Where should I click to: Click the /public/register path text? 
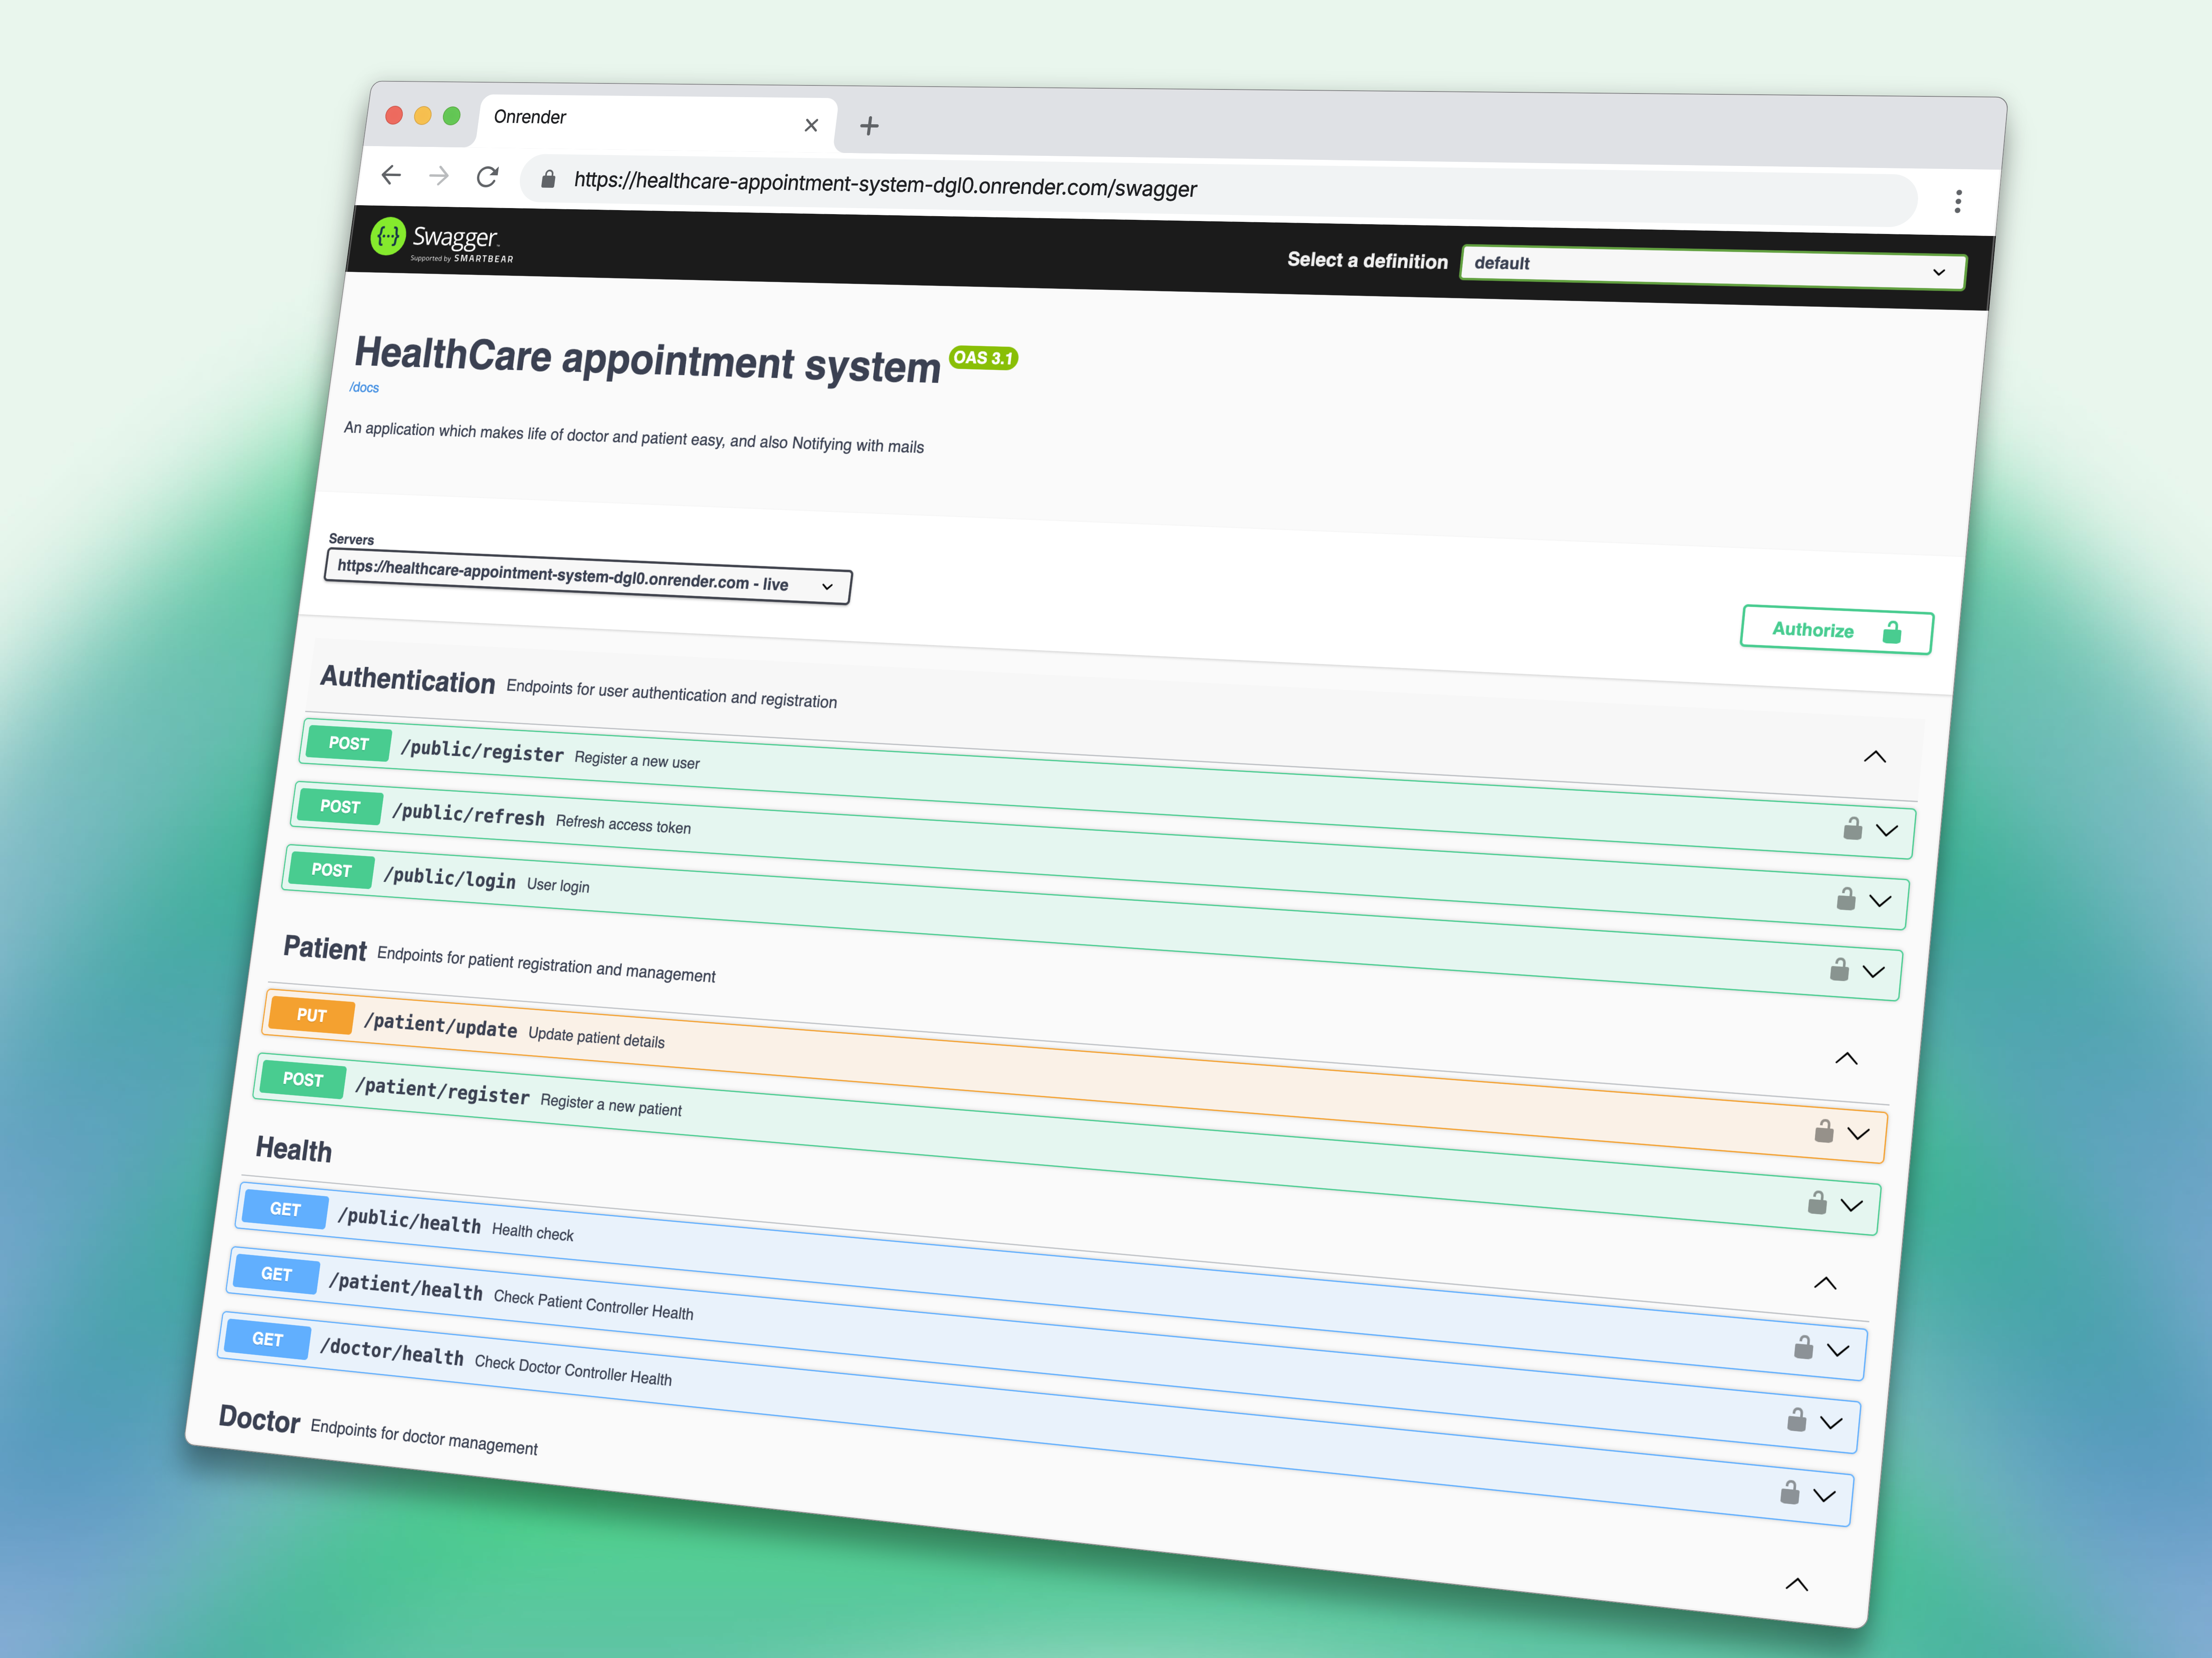482,751
